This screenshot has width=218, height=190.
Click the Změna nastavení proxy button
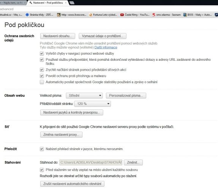click(x=61, y=135)
